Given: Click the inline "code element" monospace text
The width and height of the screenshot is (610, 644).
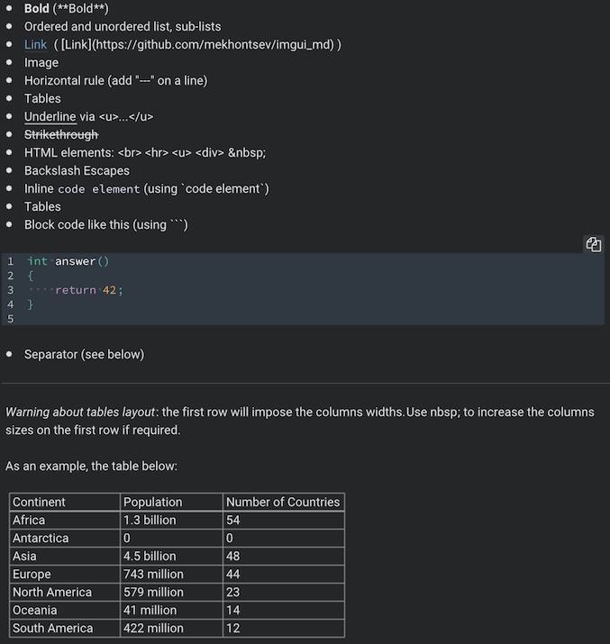Looking at the screenshot, I should 99,189.
